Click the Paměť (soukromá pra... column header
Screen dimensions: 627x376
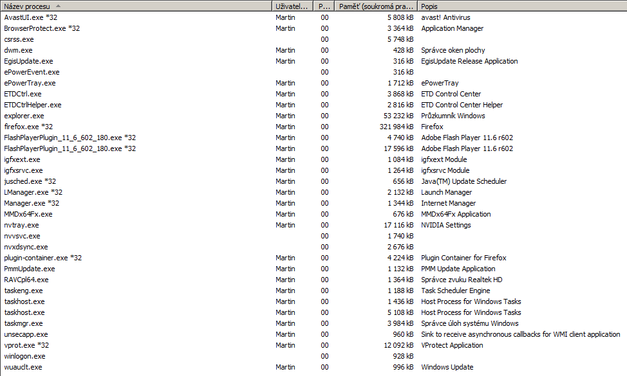[376, 6]
